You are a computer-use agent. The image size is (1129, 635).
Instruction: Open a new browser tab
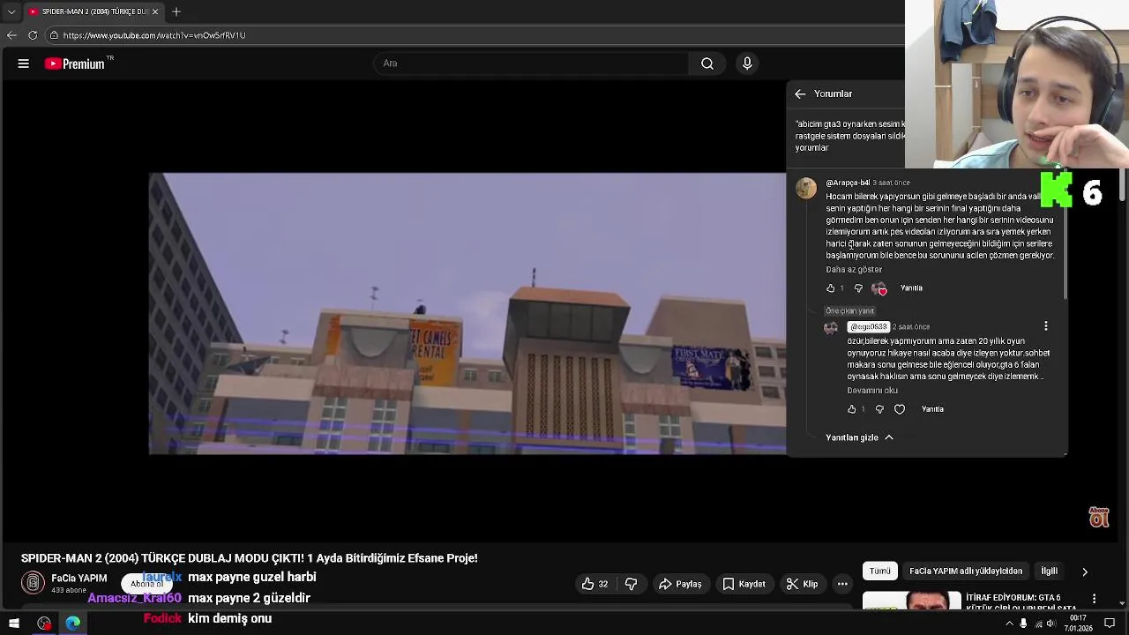pyautogui.click(x=176, y=11)
